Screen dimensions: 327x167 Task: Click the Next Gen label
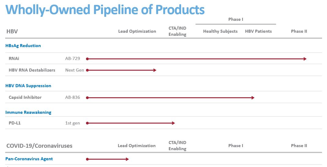(x=74, y=70)
